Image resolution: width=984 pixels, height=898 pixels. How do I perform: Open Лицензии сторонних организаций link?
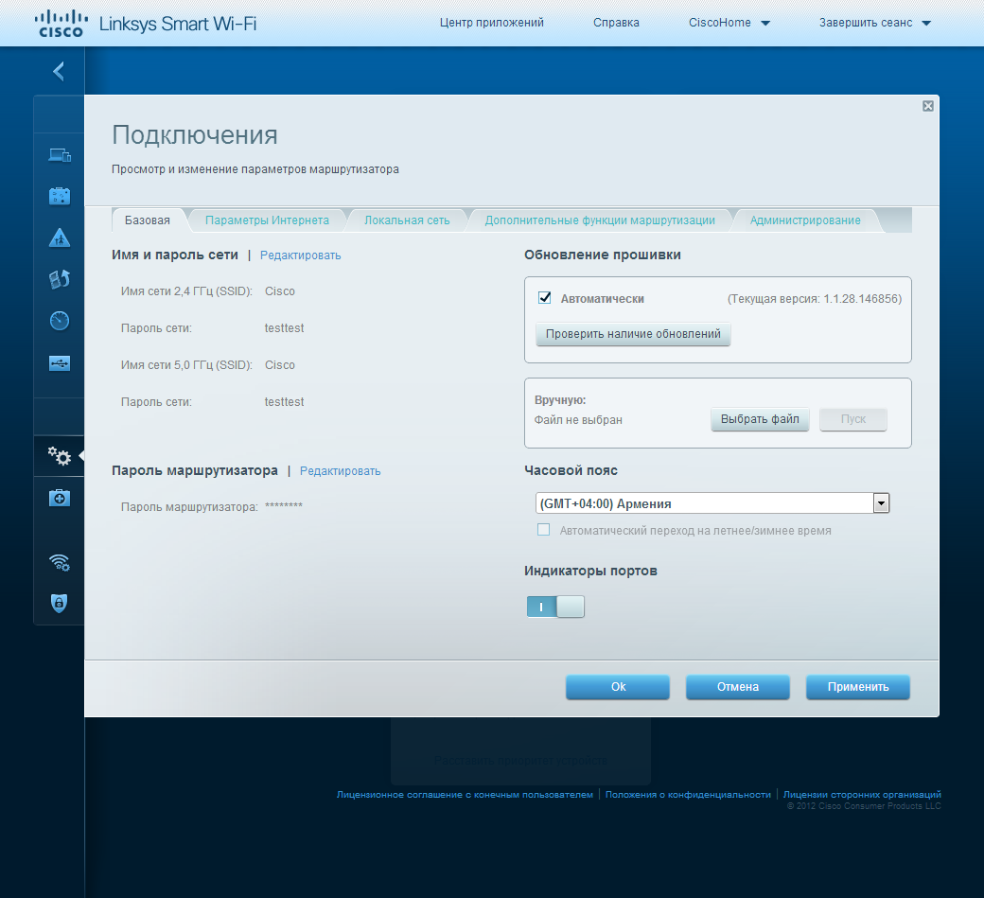click(862, 795)
